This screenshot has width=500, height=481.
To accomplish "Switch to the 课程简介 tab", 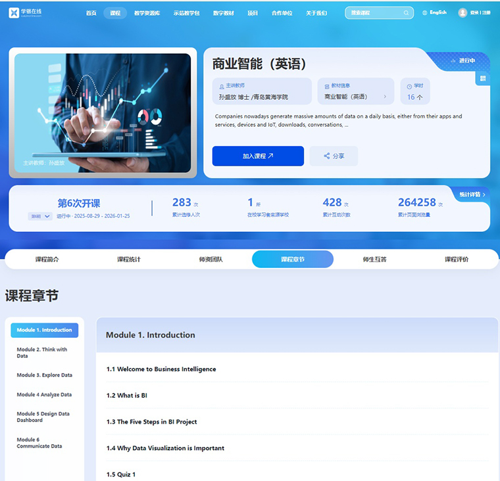I will pyautogui.click(x=47, y=260).
